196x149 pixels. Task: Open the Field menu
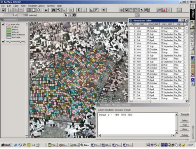click(x=23, y=6)
